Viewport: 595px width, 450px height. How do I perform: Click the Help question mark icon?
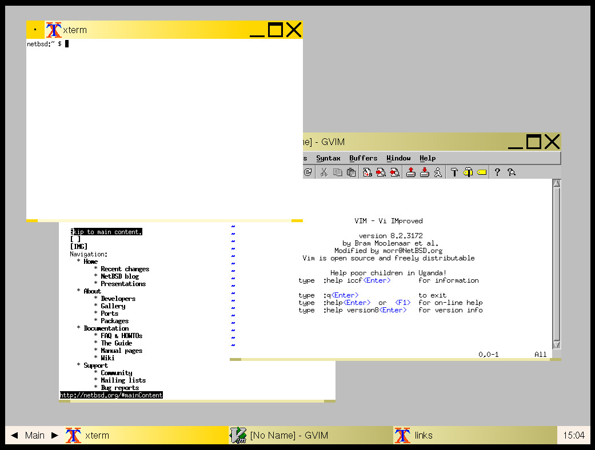tap(497, 172)
